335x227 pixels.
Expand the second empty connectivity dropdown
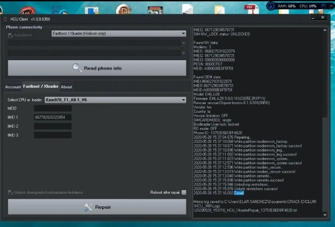(x=97, y=43)
